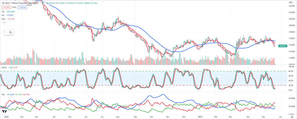
Task: Click the Jun label at axis right end
Action: click(280, 117)
